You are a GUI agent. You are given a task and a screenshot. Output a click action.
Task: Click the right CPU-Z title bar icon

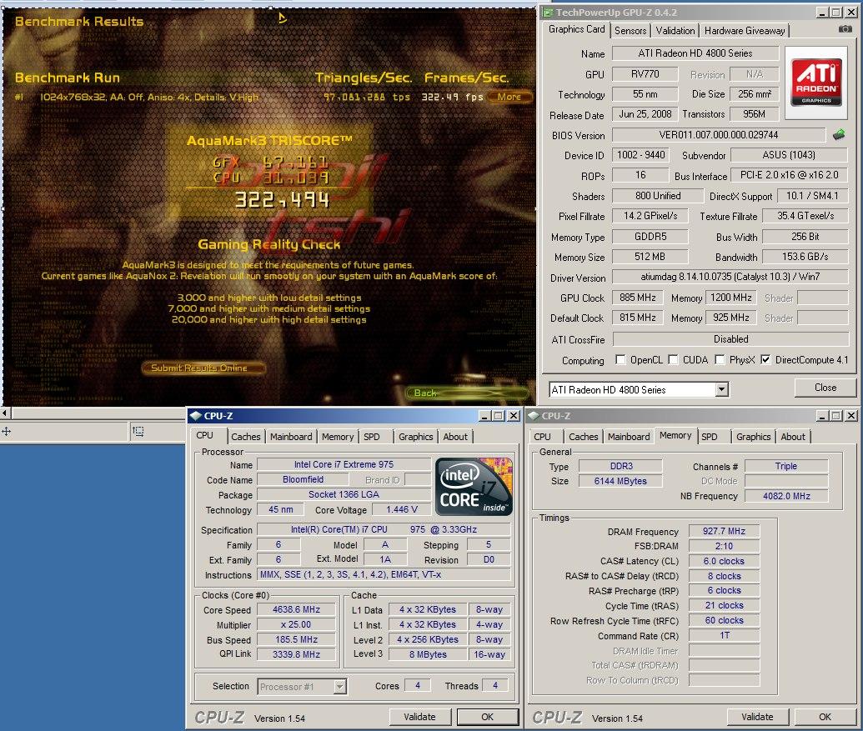pyautogui.click(x=534, y=416)
